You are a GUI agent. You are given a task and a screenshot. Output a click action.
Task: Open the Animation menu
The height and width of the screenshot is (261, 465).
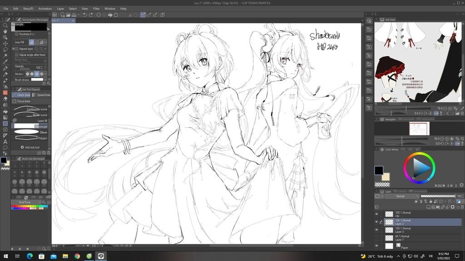(x=45, y=9)
